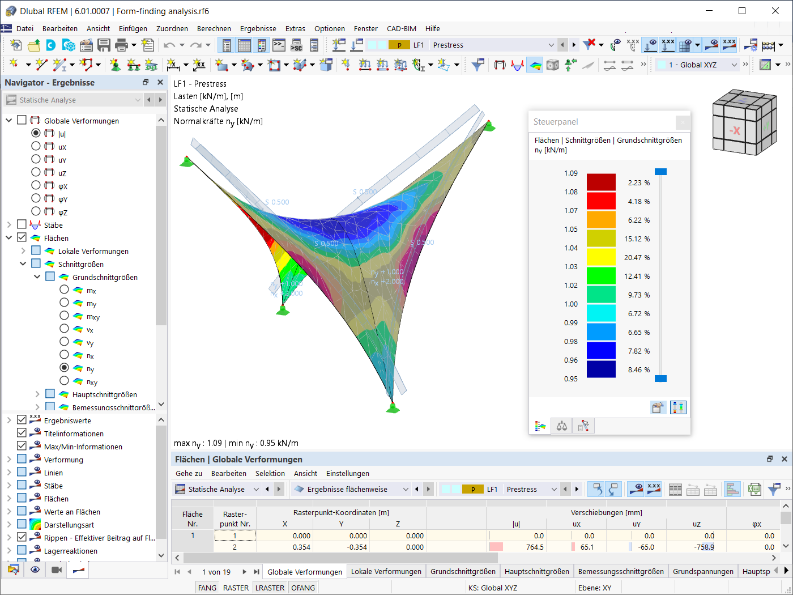Screen dimensions: 793x595
Task: Click the printer icon in the toolbar
Action: (x=121, y=45)
